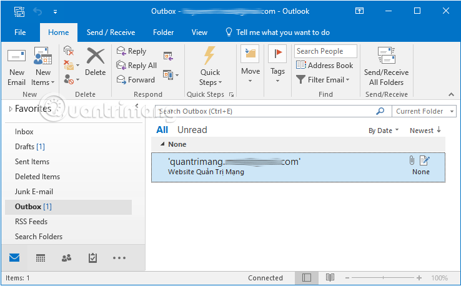Click Tell me what you want to do

(277, 32)
